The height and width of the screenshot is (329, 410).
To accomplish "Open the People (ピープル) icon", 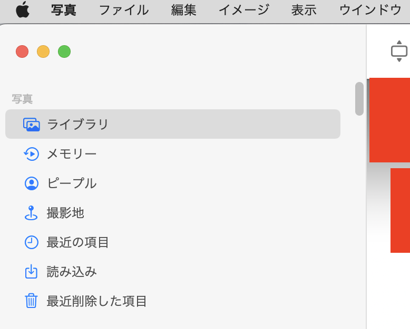I will (32, 183).
